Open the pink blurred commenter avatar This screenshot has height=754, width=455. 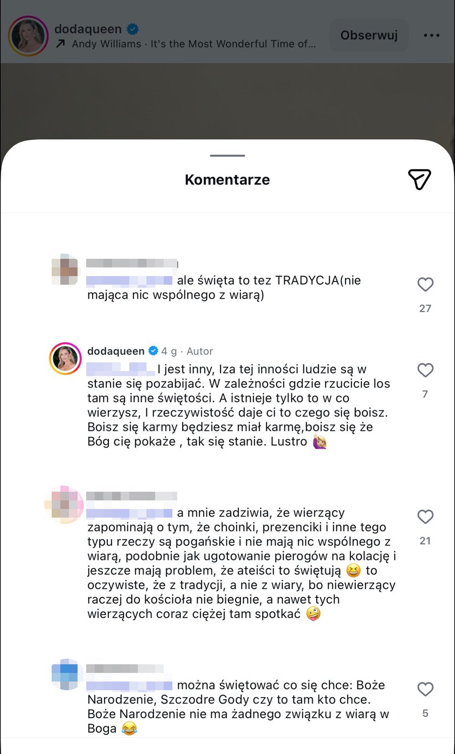coord(64,504)
